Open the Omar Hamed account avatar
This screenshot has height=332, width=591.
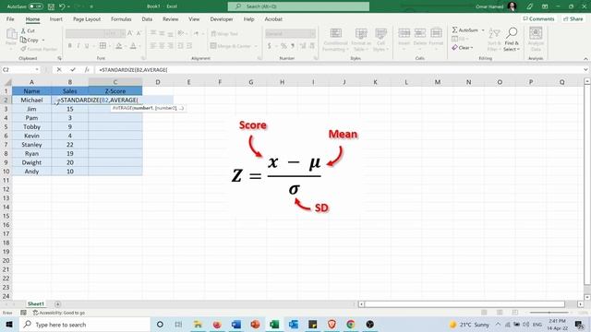pyautogui.click(x=512, y=6)
